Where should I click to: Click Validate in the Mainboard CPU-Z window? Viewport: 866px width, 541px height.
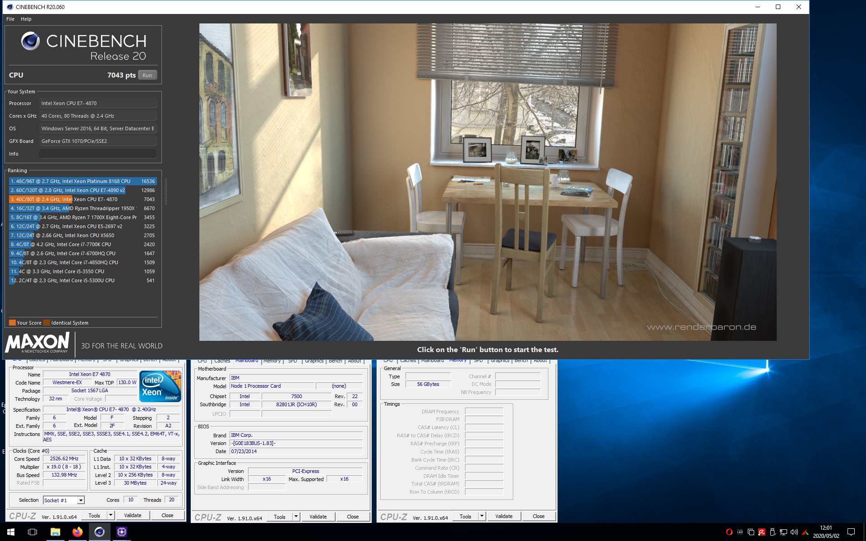(x=318, y=517)
